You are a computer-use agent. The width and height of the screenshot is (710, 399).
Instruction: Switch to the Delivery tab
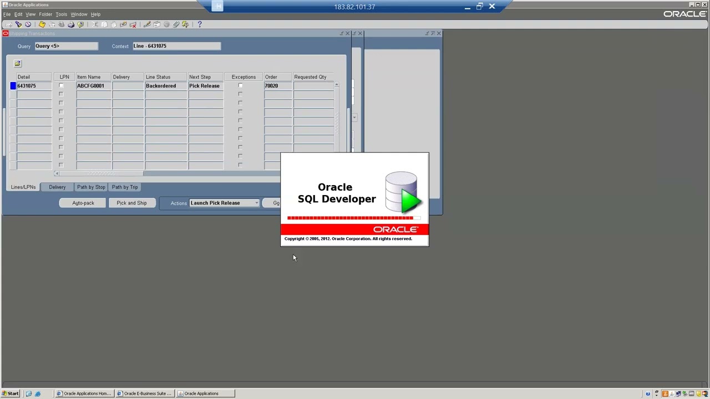pyautogui.click(x=57, y=187)
